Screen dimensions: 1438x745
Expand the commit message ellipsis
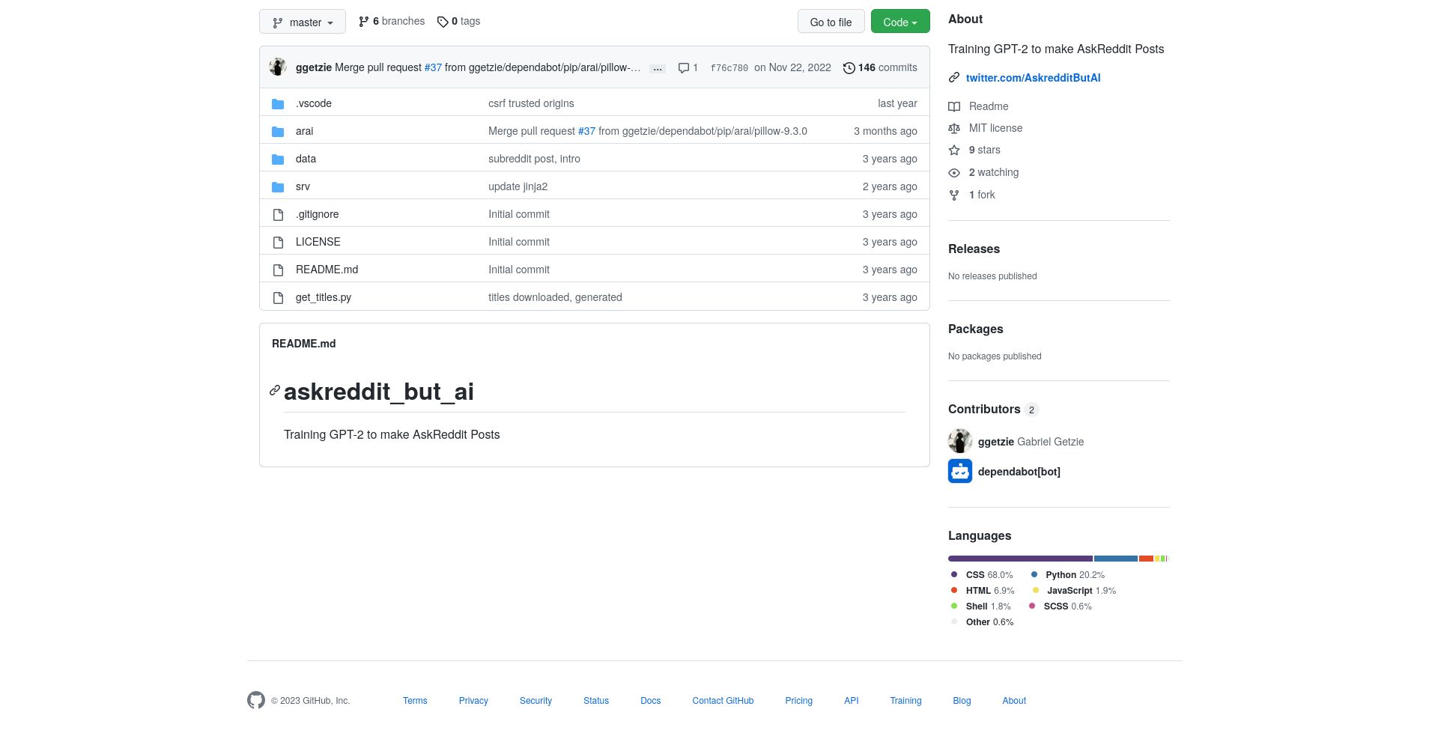pyautogui.click(x=658, y=68)
